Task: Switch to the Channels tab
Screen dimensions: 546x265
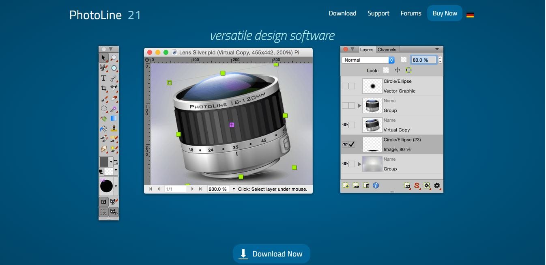Action: (387, 50)
